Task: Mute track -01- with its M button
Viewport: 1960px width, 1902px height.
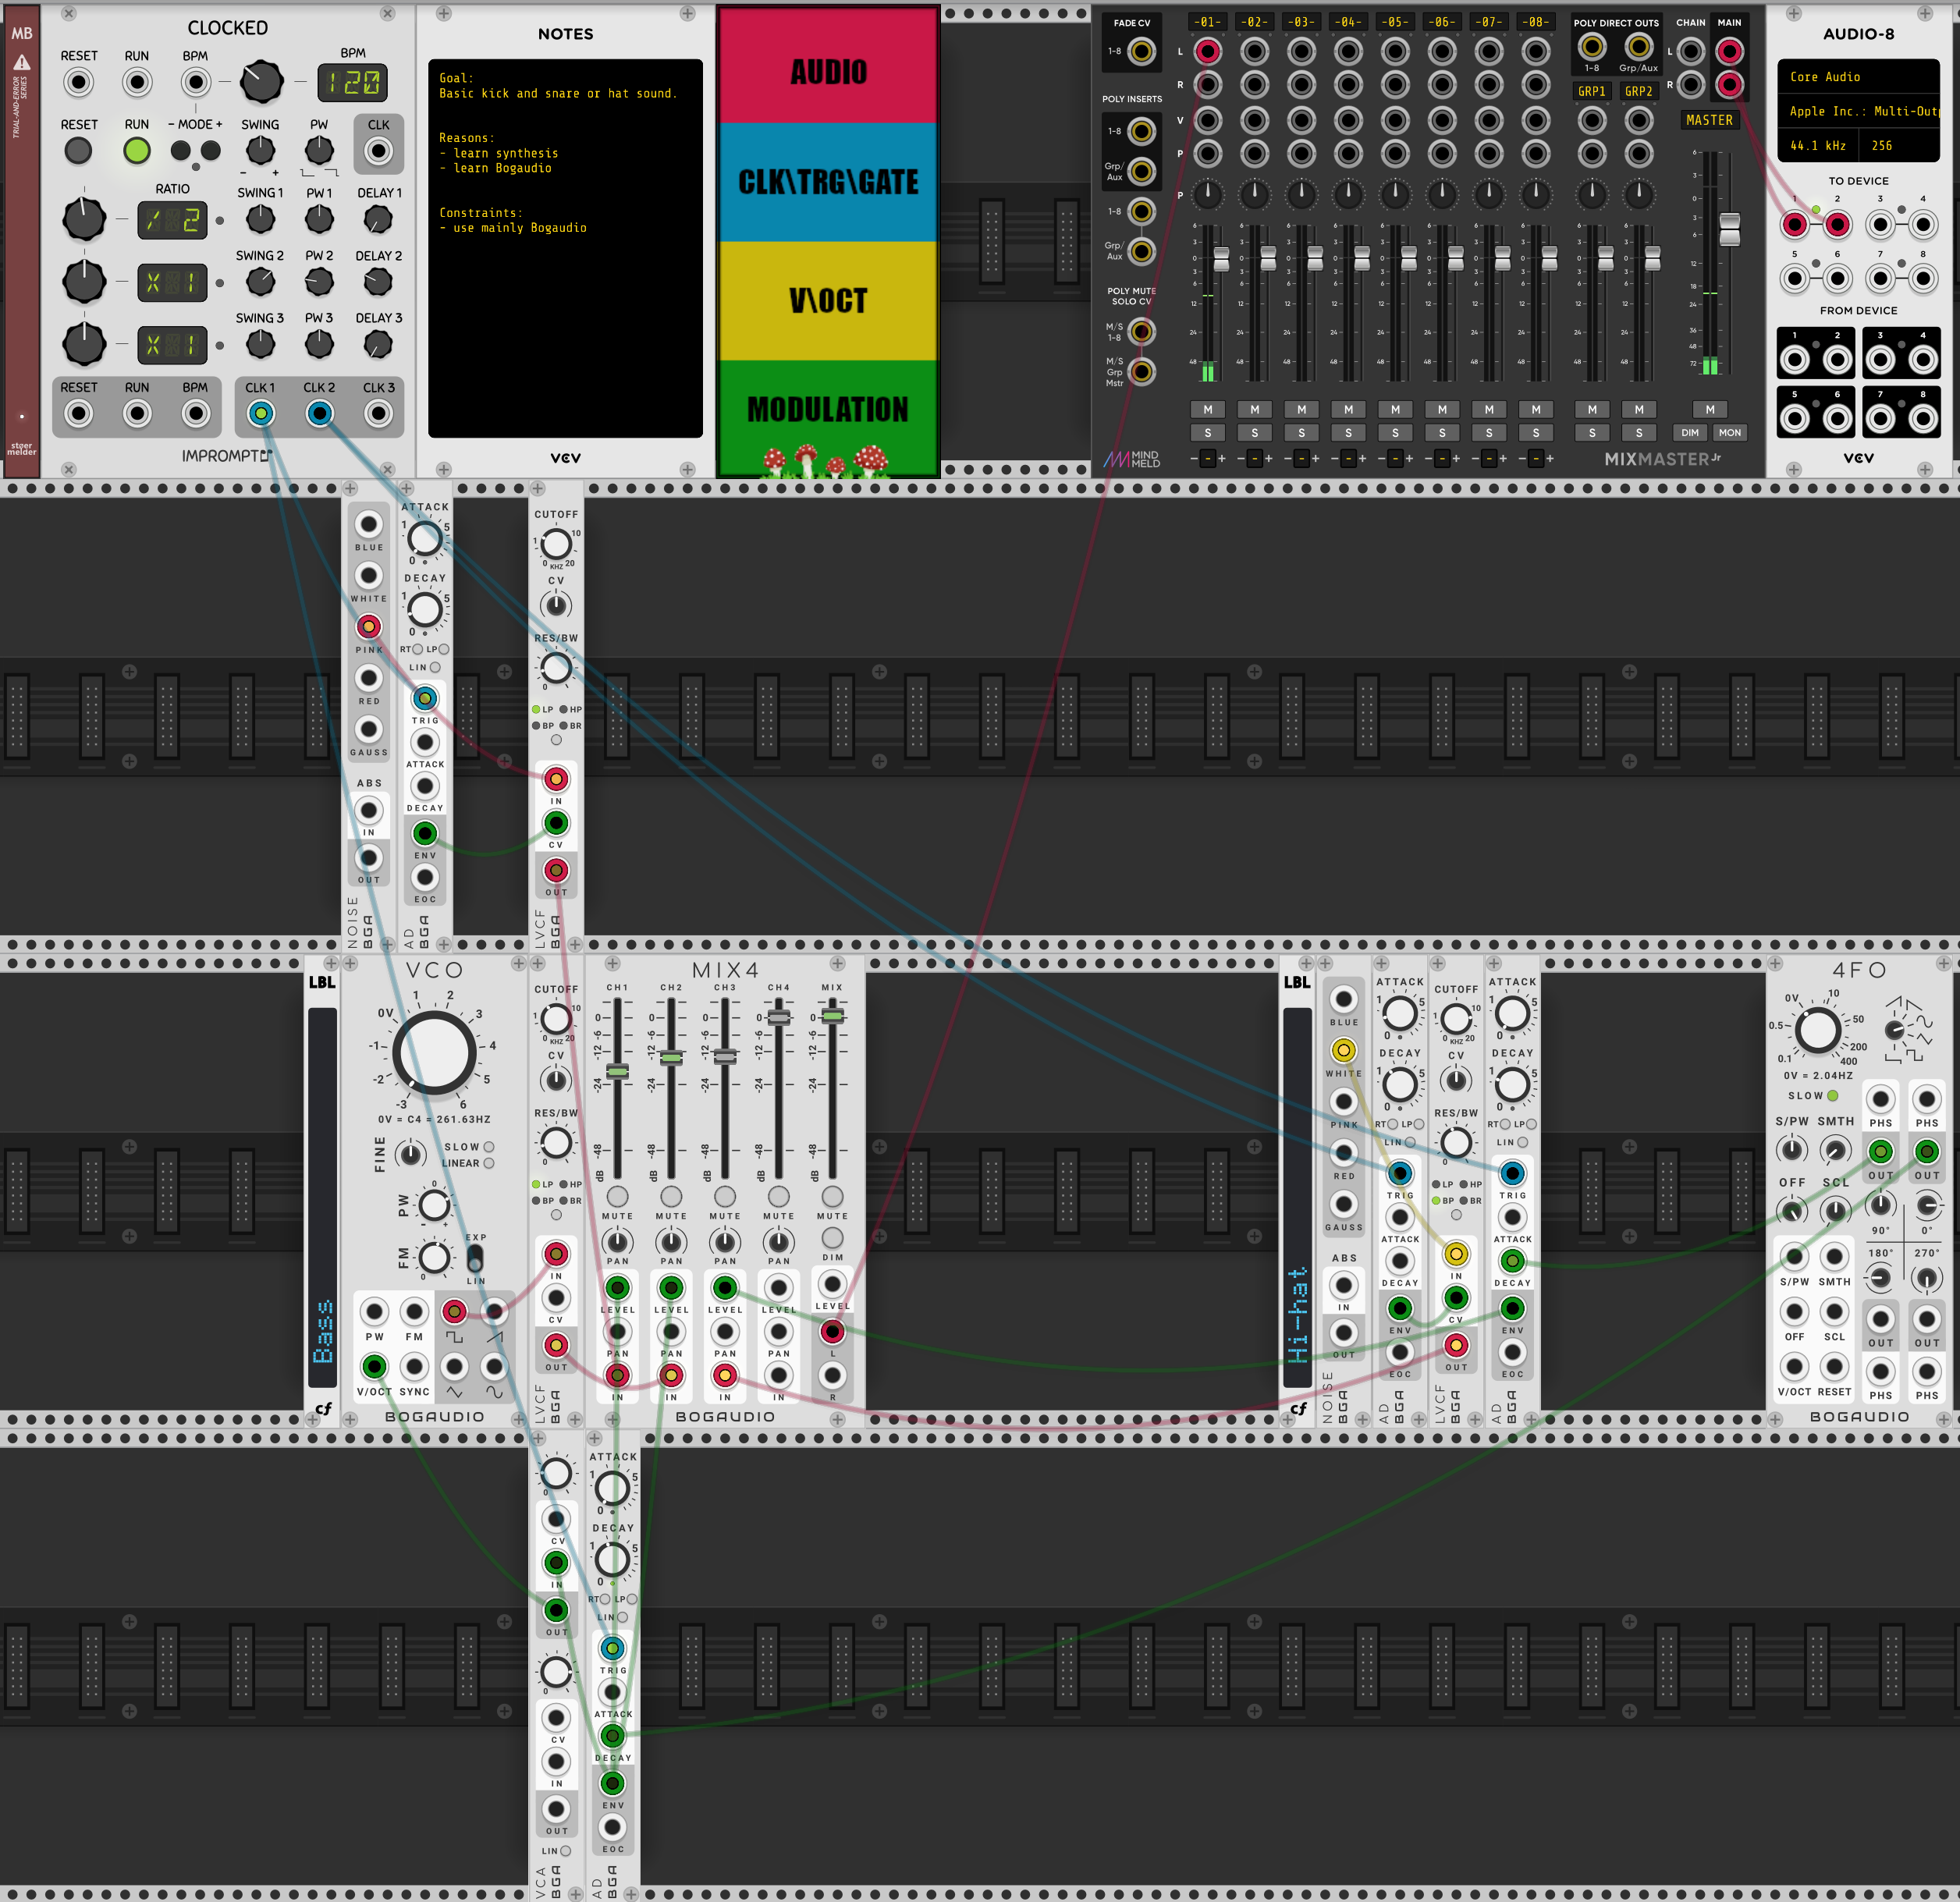Action: 1208,409
